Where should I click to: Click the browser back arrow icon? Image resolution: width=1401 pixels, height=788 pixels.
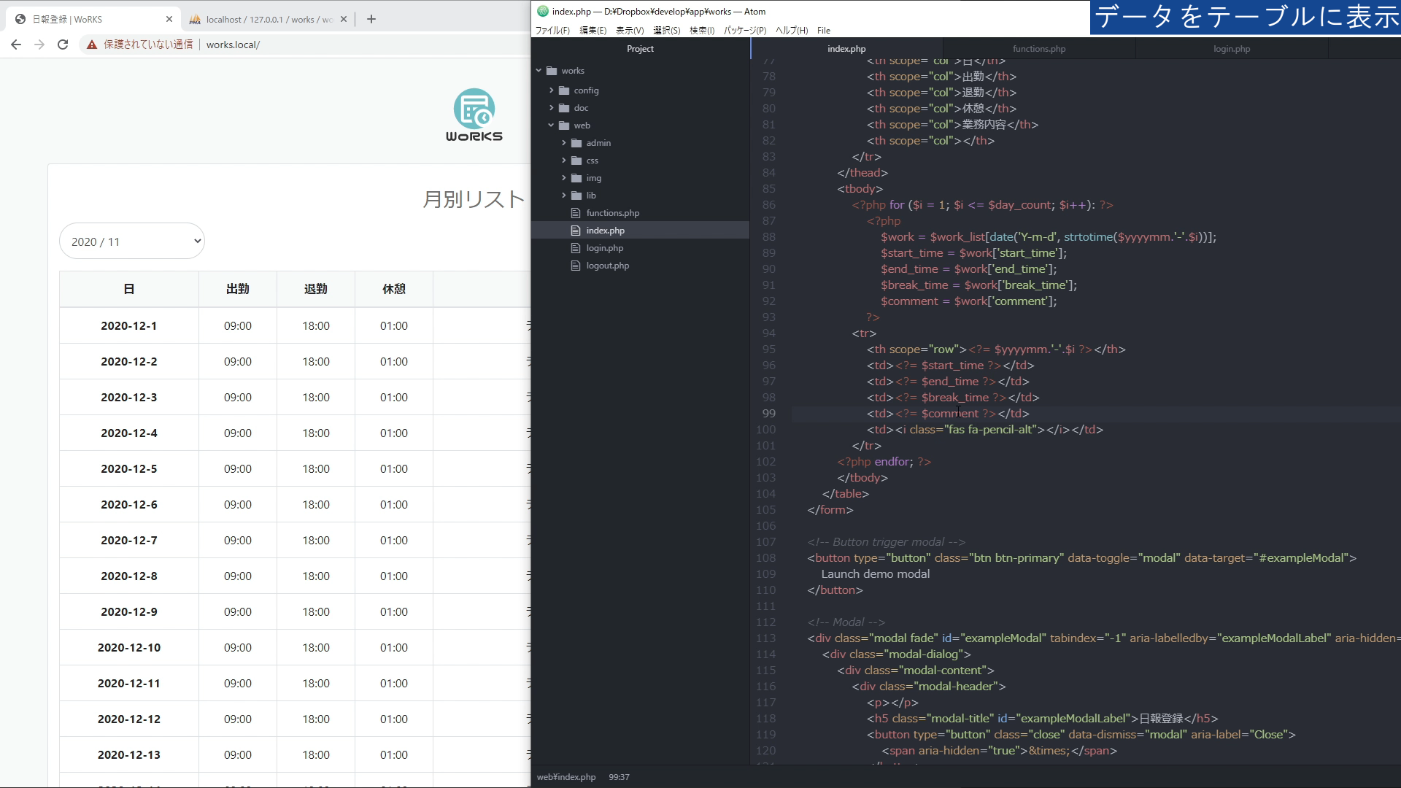coord(16,45)
